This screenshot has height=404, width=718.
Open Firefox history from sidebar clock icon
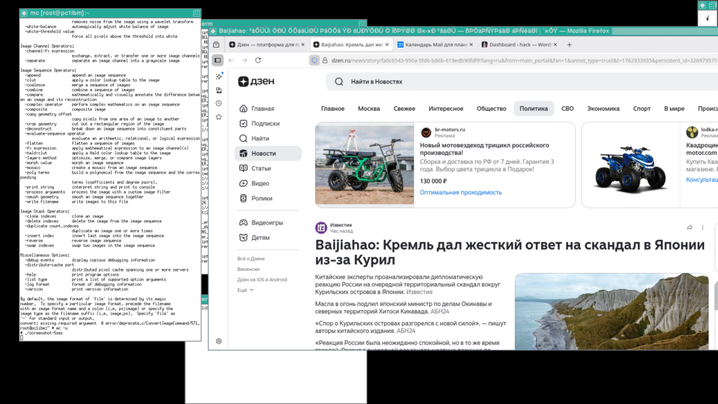(x=219, y=103)
